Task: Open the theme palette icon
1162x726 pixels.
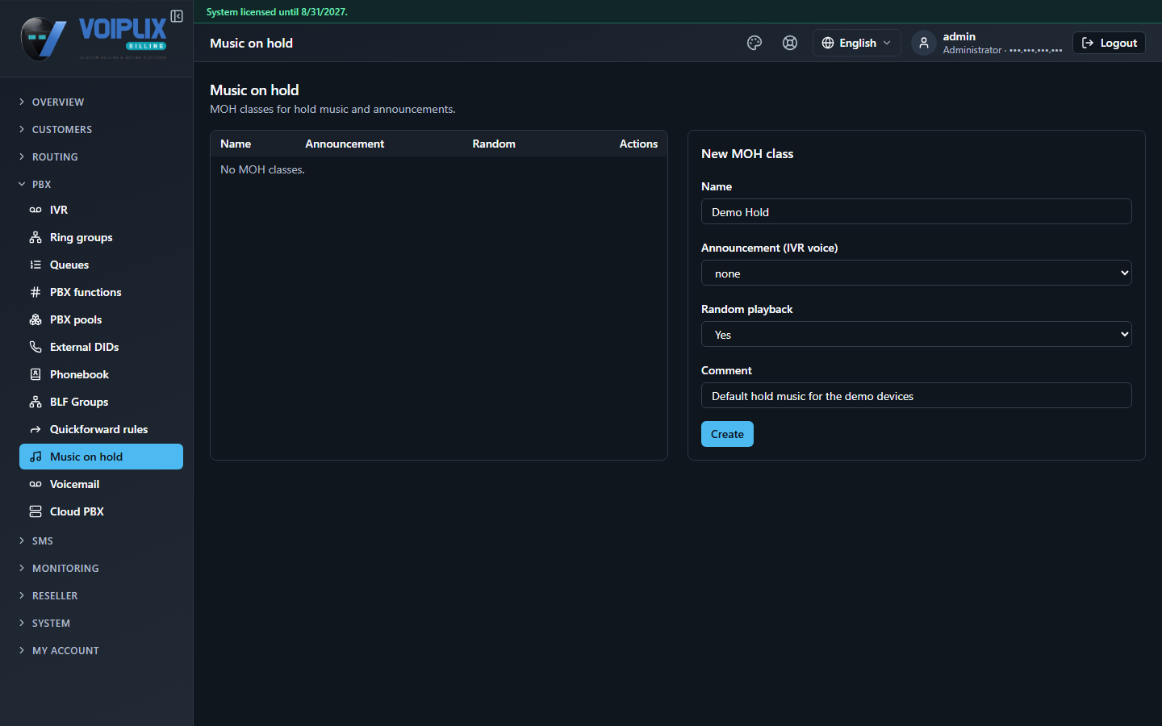Action: point(754,43)
